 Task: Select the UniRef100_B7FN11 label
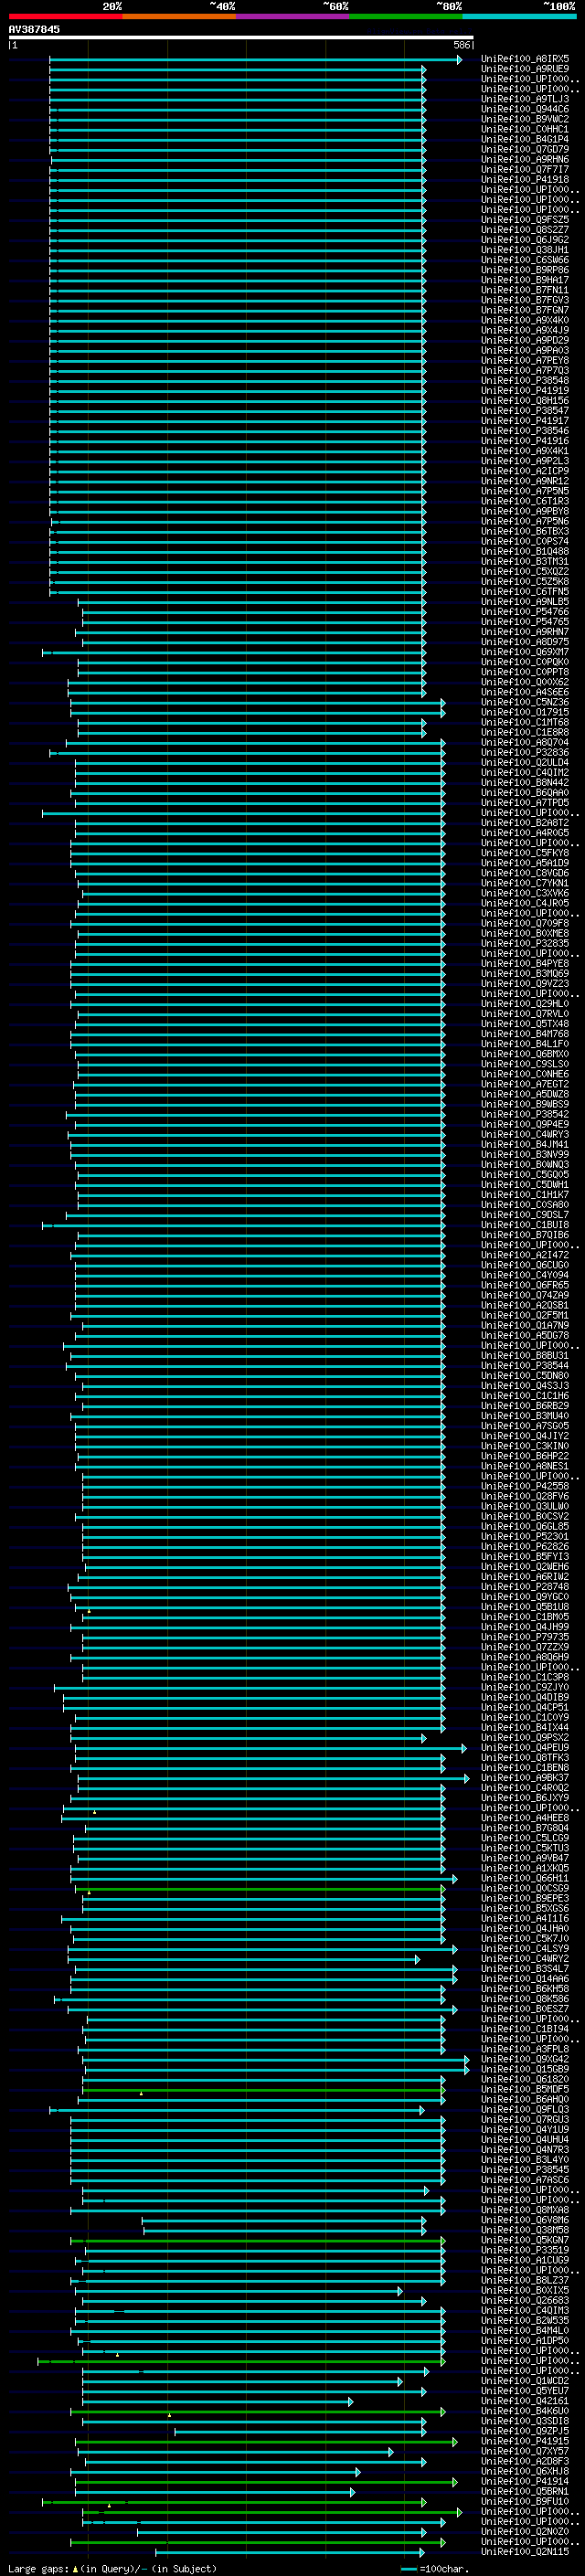click(x=525, y=290)
